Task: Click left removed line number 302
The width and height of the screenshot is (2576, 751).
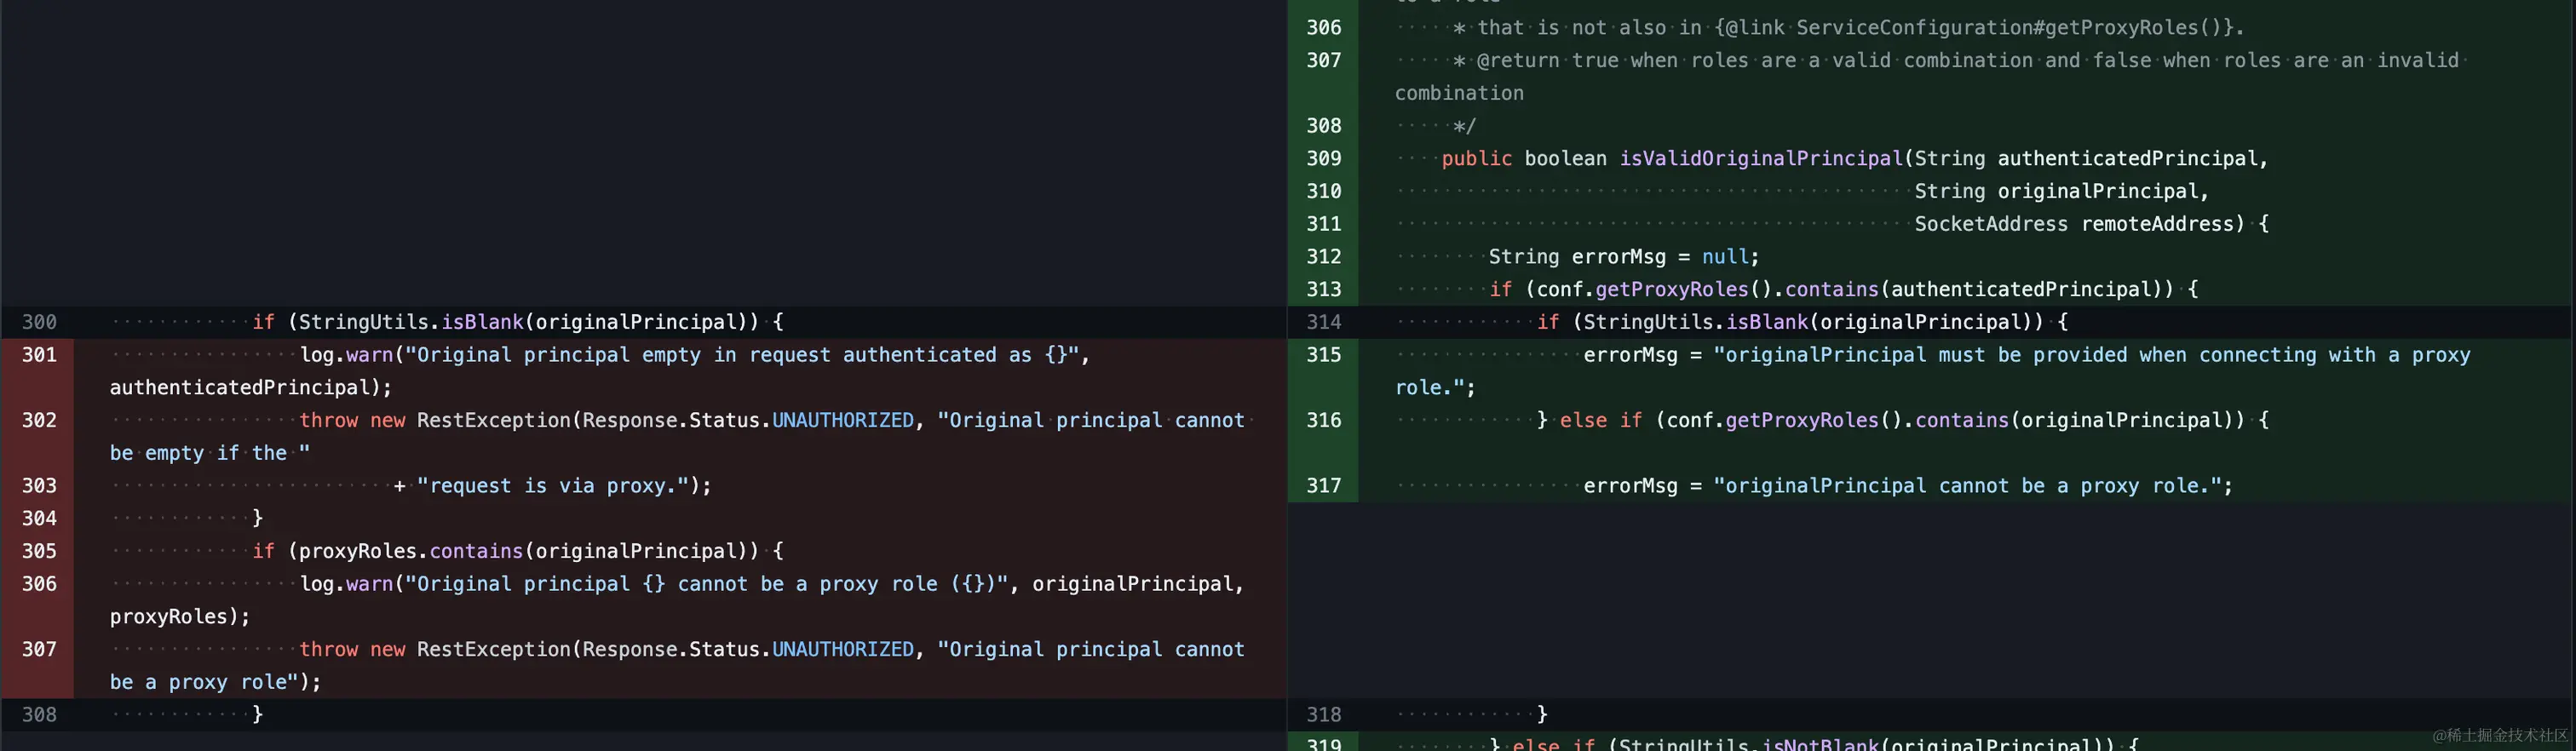Action: (x=39, y=420)
